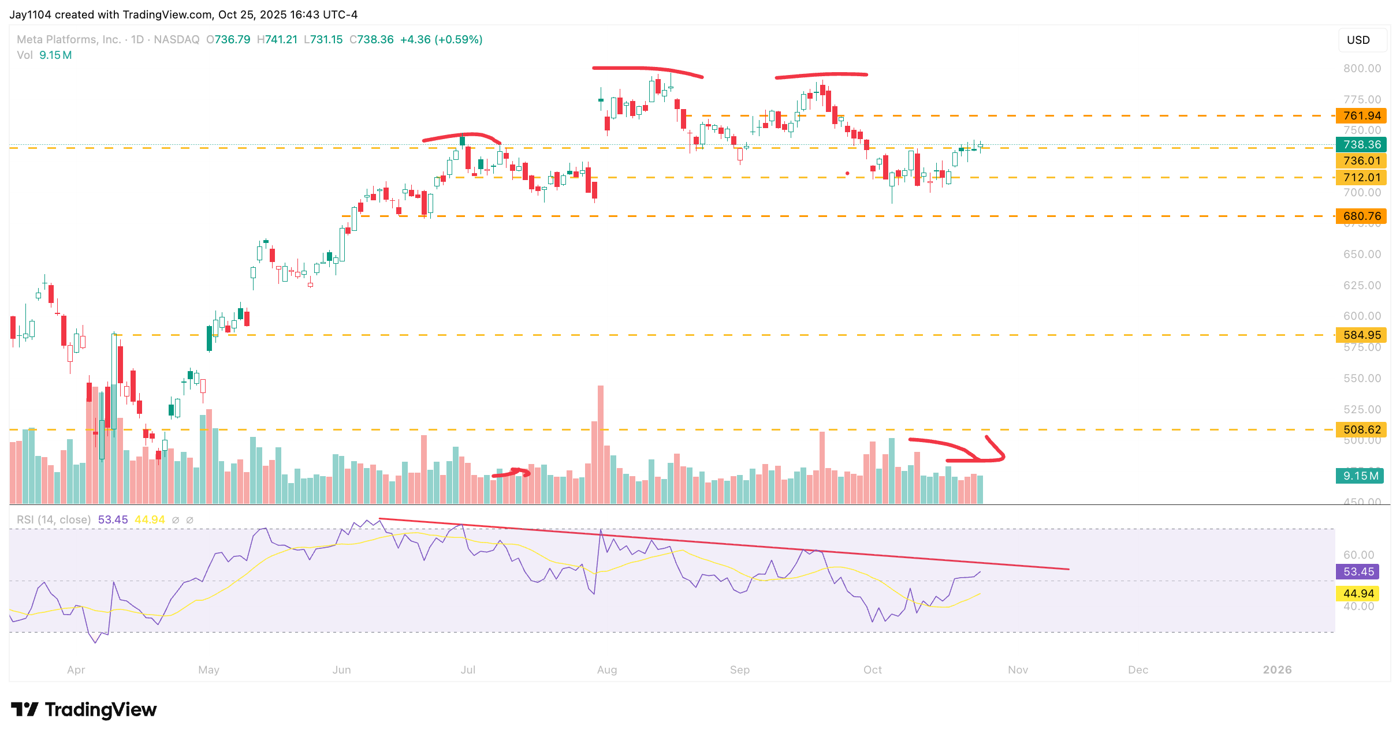
Task: Click the 712.01 price level label
Action: [1361, 177]
